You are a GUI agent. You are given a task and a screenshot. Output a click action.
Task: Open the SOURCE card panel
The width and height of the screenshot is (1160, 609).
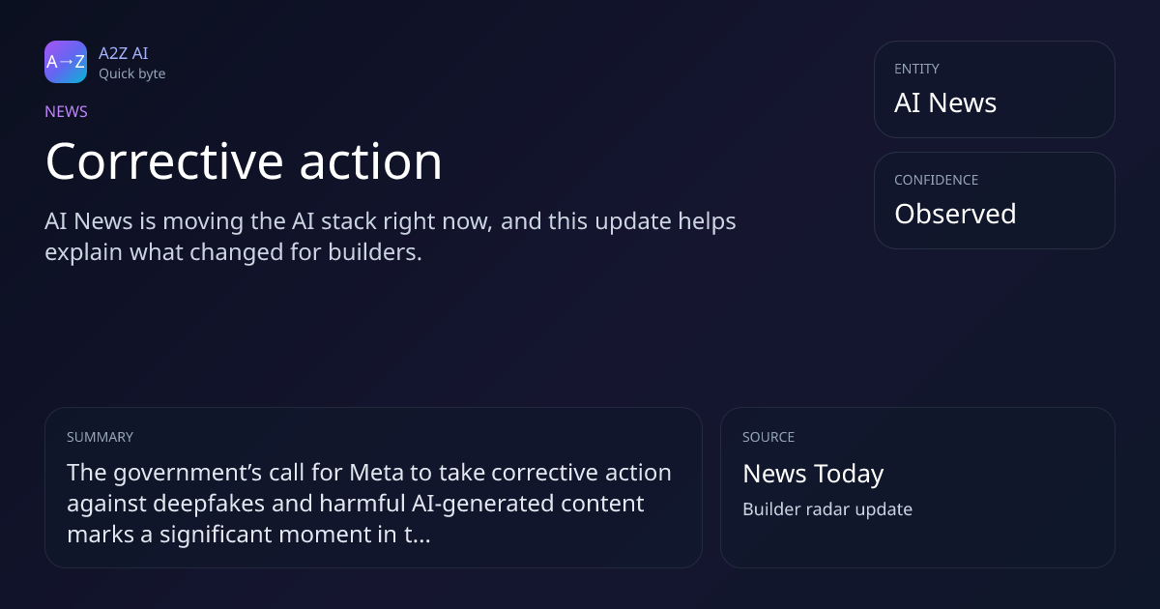(917, 487)
